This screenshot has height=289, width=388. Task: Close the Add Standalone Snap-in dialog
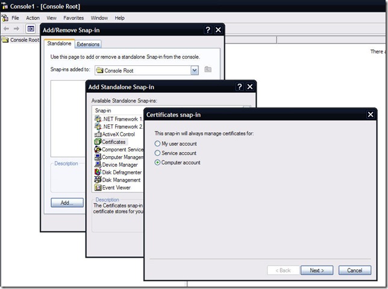tap(250, 87)
